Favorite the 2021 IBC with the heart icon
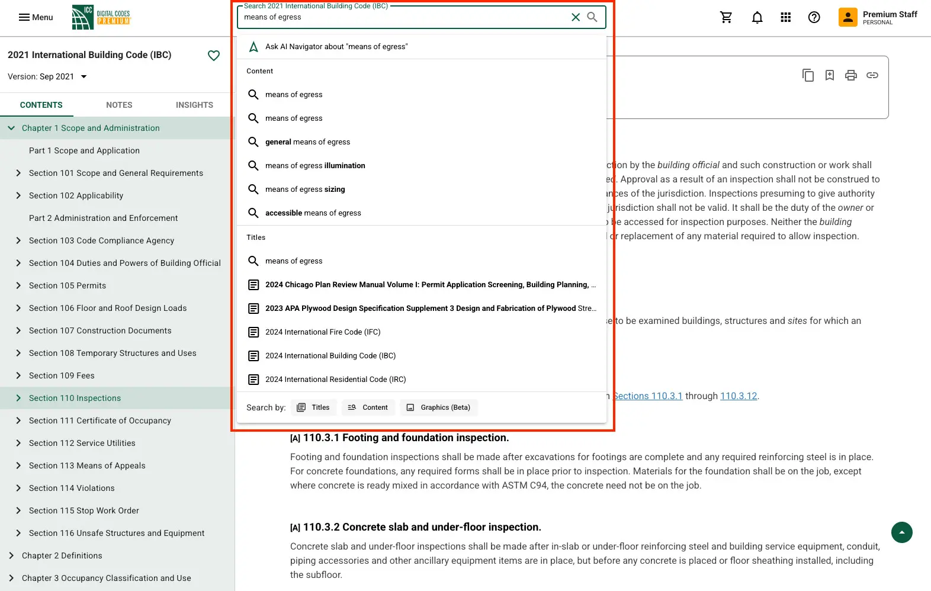 (214, 56)
